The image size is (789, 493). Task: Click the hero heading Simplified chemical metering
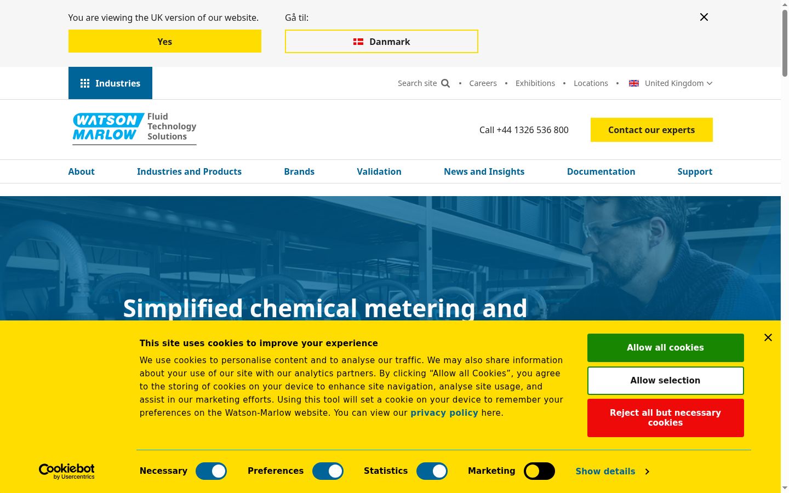[325, 308]
